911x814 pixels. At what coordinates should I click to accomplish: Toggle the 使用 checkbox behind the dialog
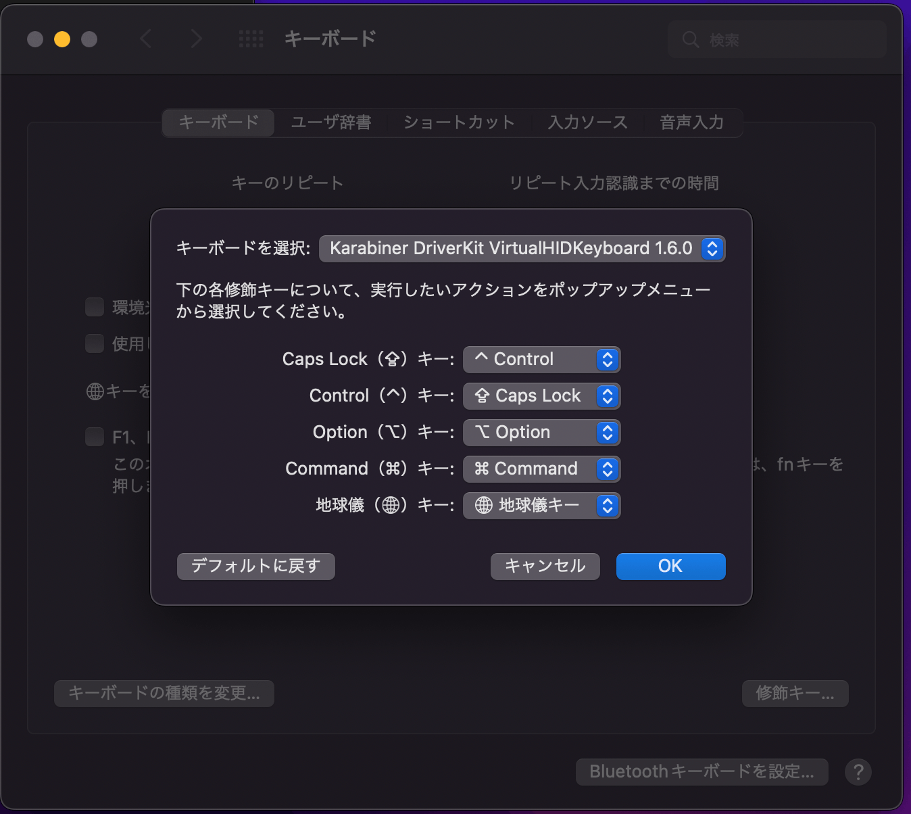tap(95, 343)
